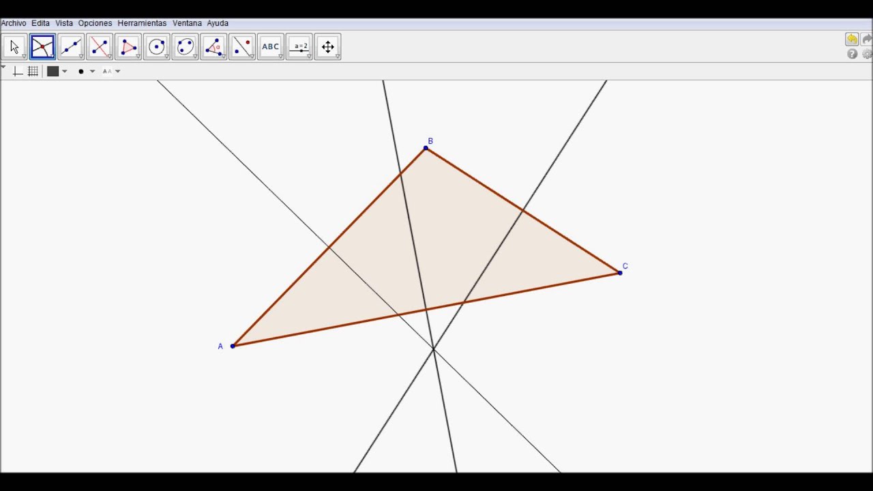Open the Opciones menu
873x491 pixels.
click(x=95, y=23)
